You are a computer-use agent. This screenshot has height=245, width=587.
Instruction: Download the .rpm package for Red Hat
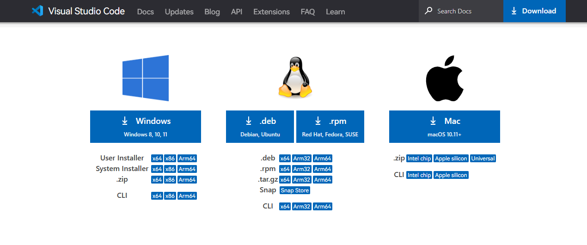pyautogui.click(x=330, y=127)
